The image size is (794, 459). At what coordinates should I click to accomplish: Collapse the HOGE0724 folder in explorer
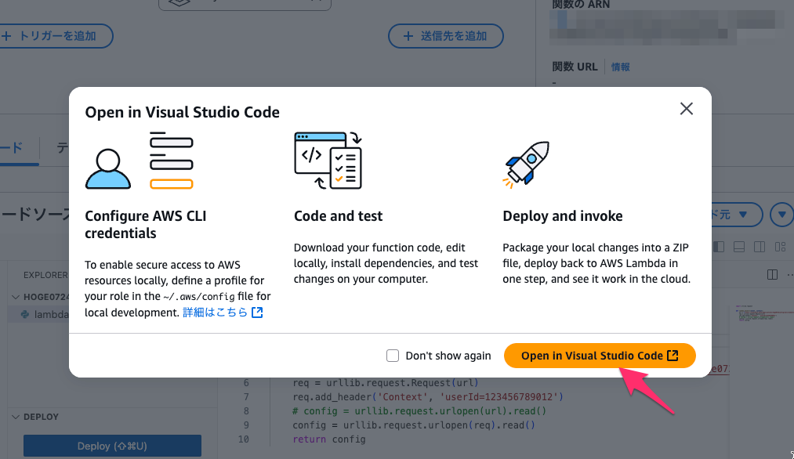point(39,297)
